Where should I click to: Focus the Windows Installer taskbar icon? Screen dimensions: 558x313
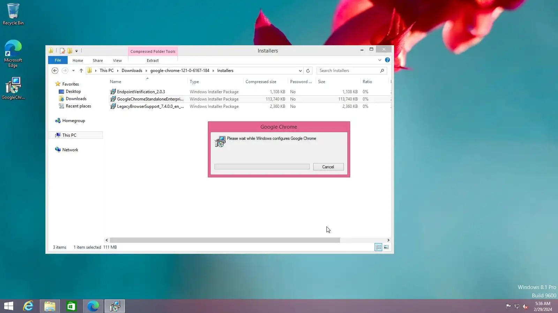point(115,306)
